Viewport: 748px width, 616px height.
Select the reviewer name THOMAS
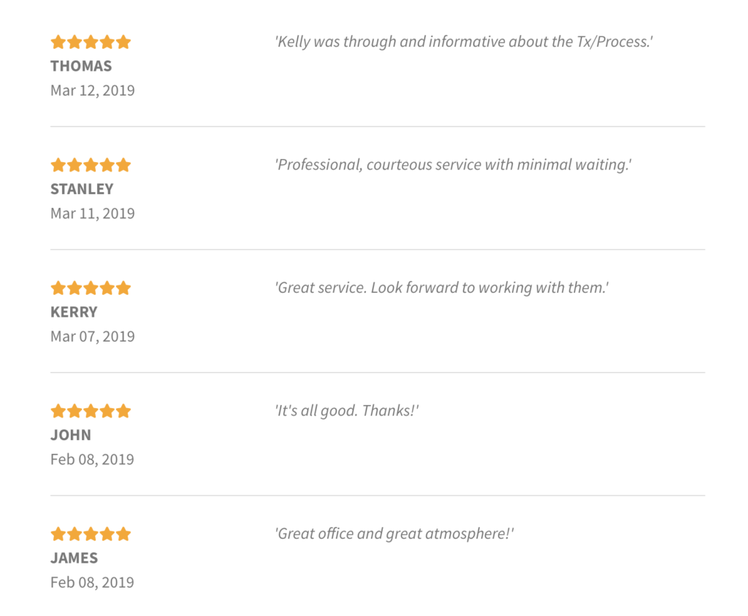pos(81,66)
